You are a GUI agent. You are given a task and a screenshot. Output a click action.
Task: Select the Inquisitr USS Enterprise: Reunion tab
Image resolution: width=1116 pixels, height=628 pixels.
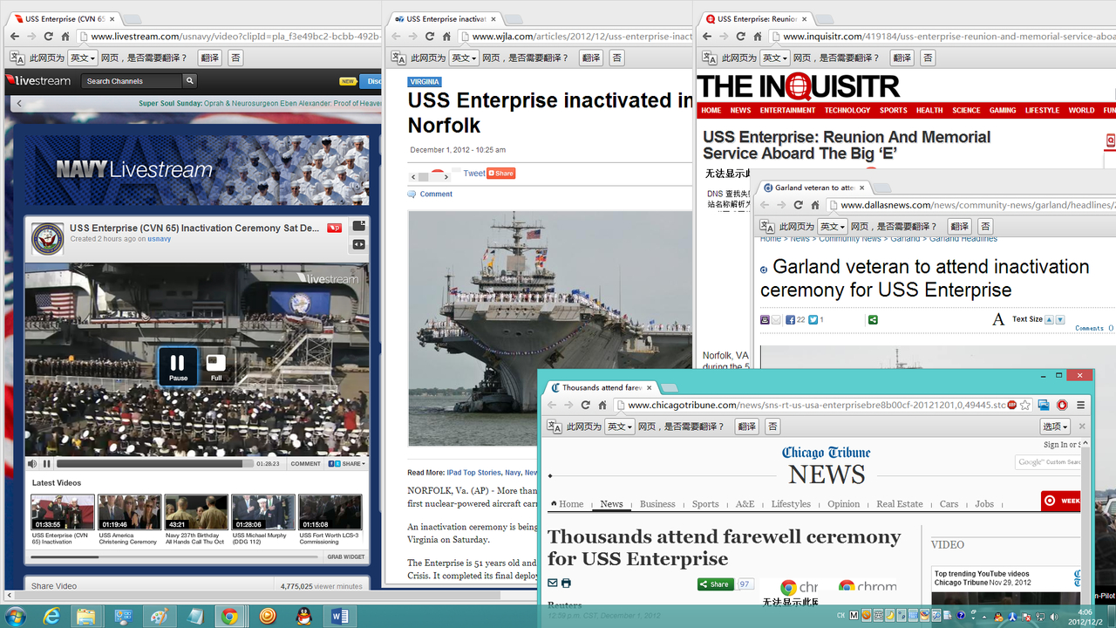[x=757, y=19]
